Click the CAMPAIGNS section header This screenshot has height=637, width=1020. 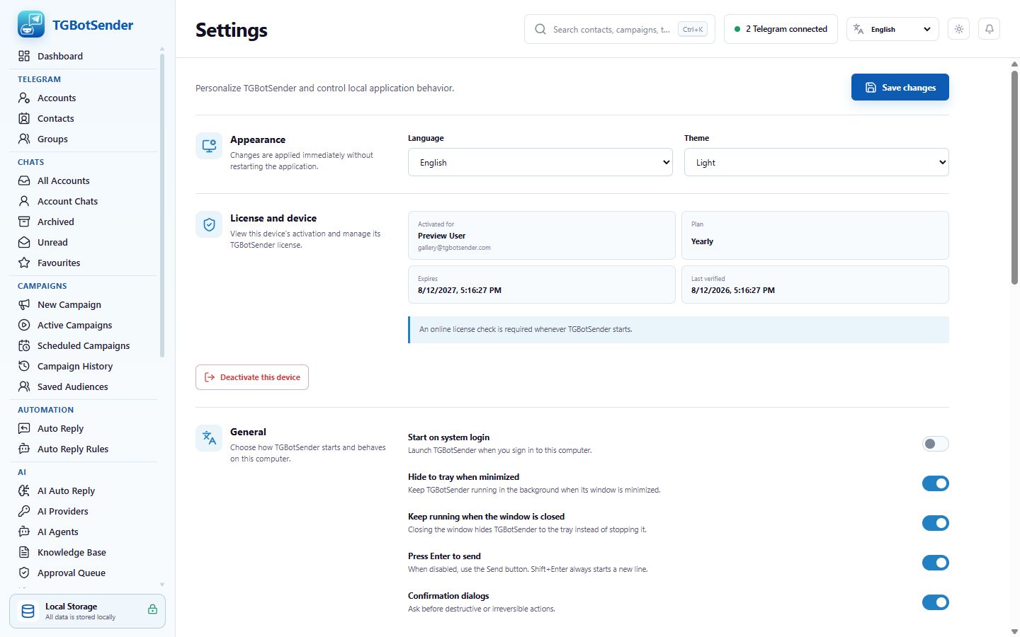pos(42,286)
